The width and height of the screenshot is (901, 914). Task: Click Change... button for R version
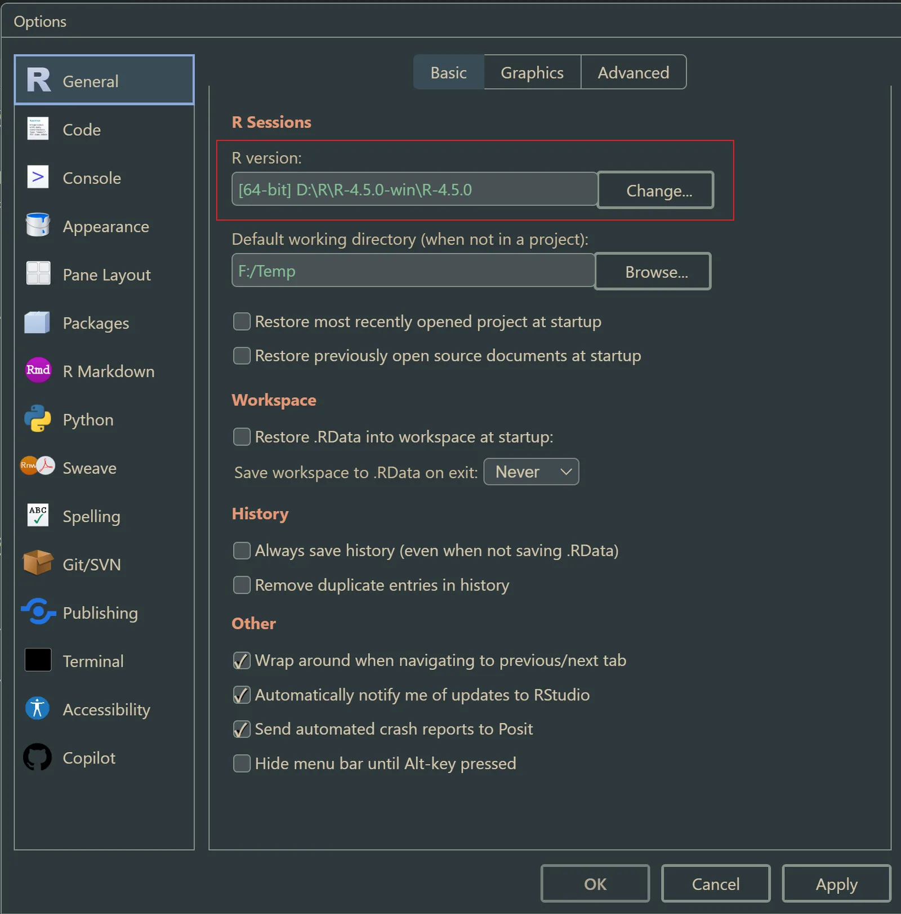(x=655, y=190)
